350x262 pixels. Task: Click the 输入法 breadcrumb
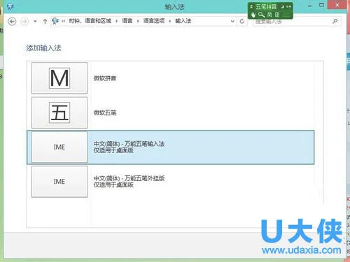pyautogui.click(x=183, y=21)
